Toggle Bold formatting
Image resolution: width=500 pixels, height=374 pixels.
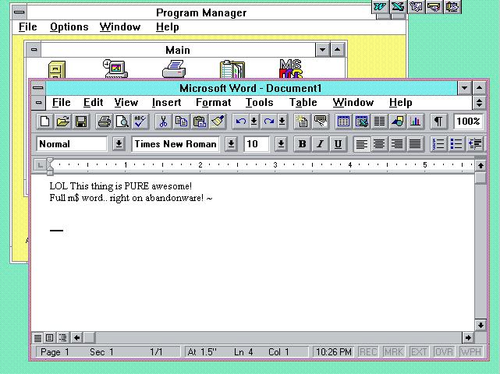click(302, 144)
